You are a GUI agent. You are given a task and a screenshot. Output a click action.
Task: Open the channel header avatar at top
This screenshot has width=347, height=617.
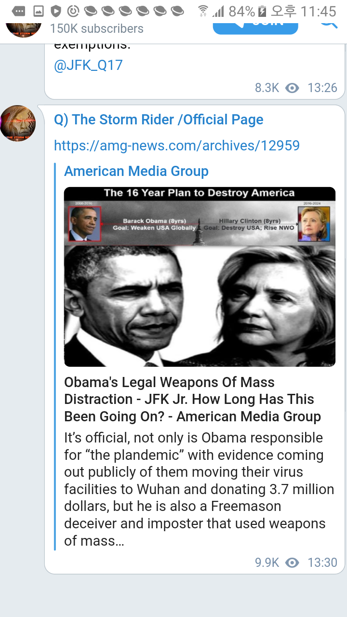tap(23, 28)
